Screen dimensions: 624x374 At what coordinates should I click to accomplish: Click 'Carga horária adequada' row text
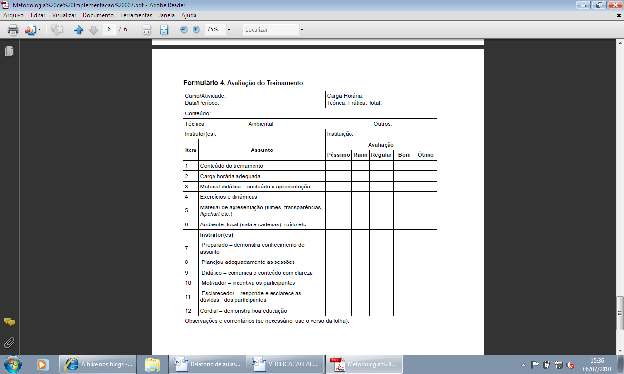tap(230, 176)
